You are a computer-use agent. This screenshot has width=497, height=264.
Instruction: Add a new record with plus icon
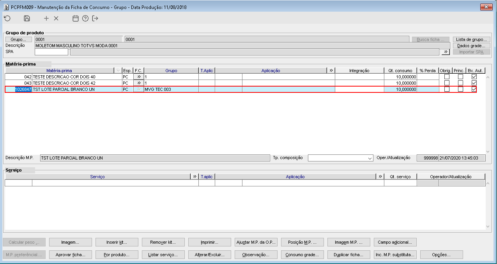pyautogui.click(x=46, y=18)
